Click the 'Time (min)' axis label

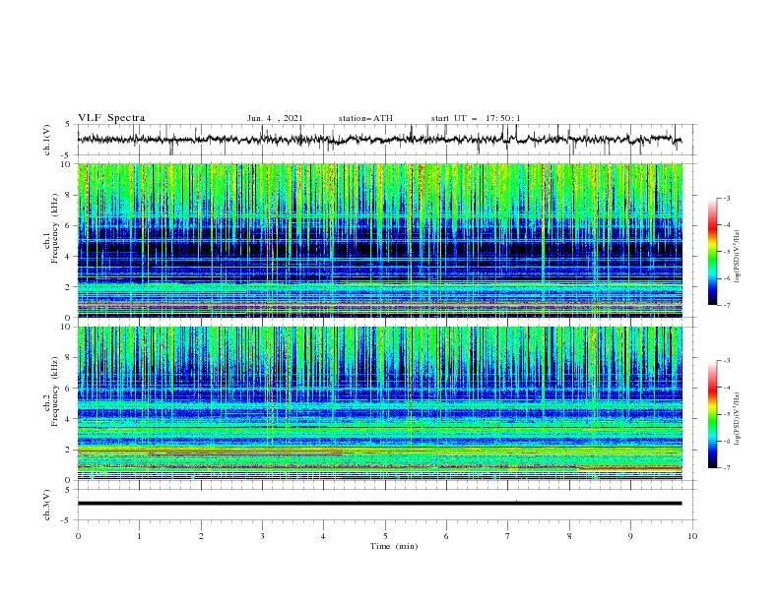394,546
